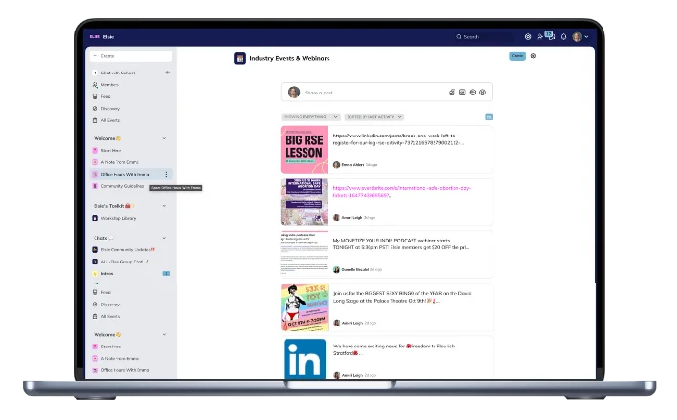Open the space settings gear beside Create
Screen dimensions: 677x420
(533, 56)
